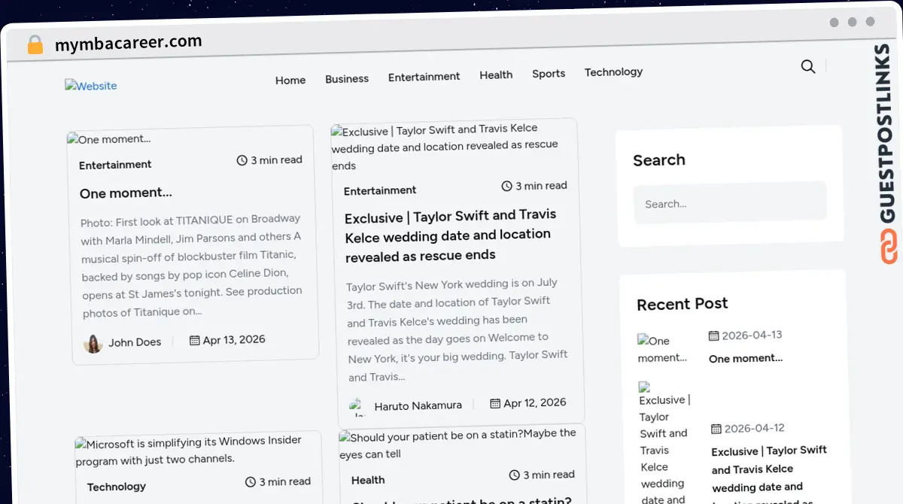The image size is (903, 504).
Task: Select the Technology tag on Microsoft card
Action: click(x=117, y=487)
